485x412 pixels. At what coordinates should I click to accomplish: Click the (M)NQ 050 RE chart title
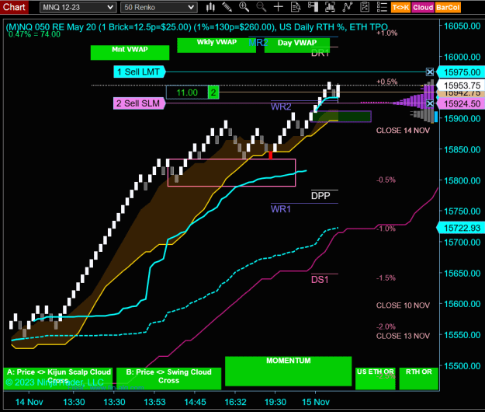(x=197, y=27)
